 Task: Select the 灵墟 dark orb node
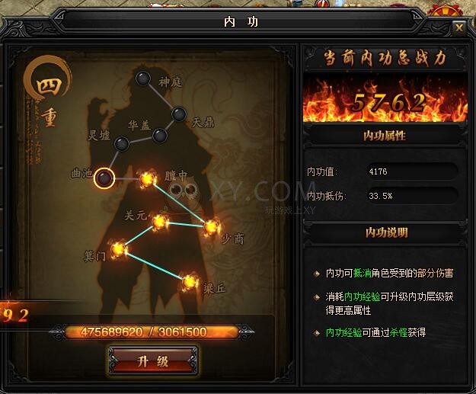[122, 144]
